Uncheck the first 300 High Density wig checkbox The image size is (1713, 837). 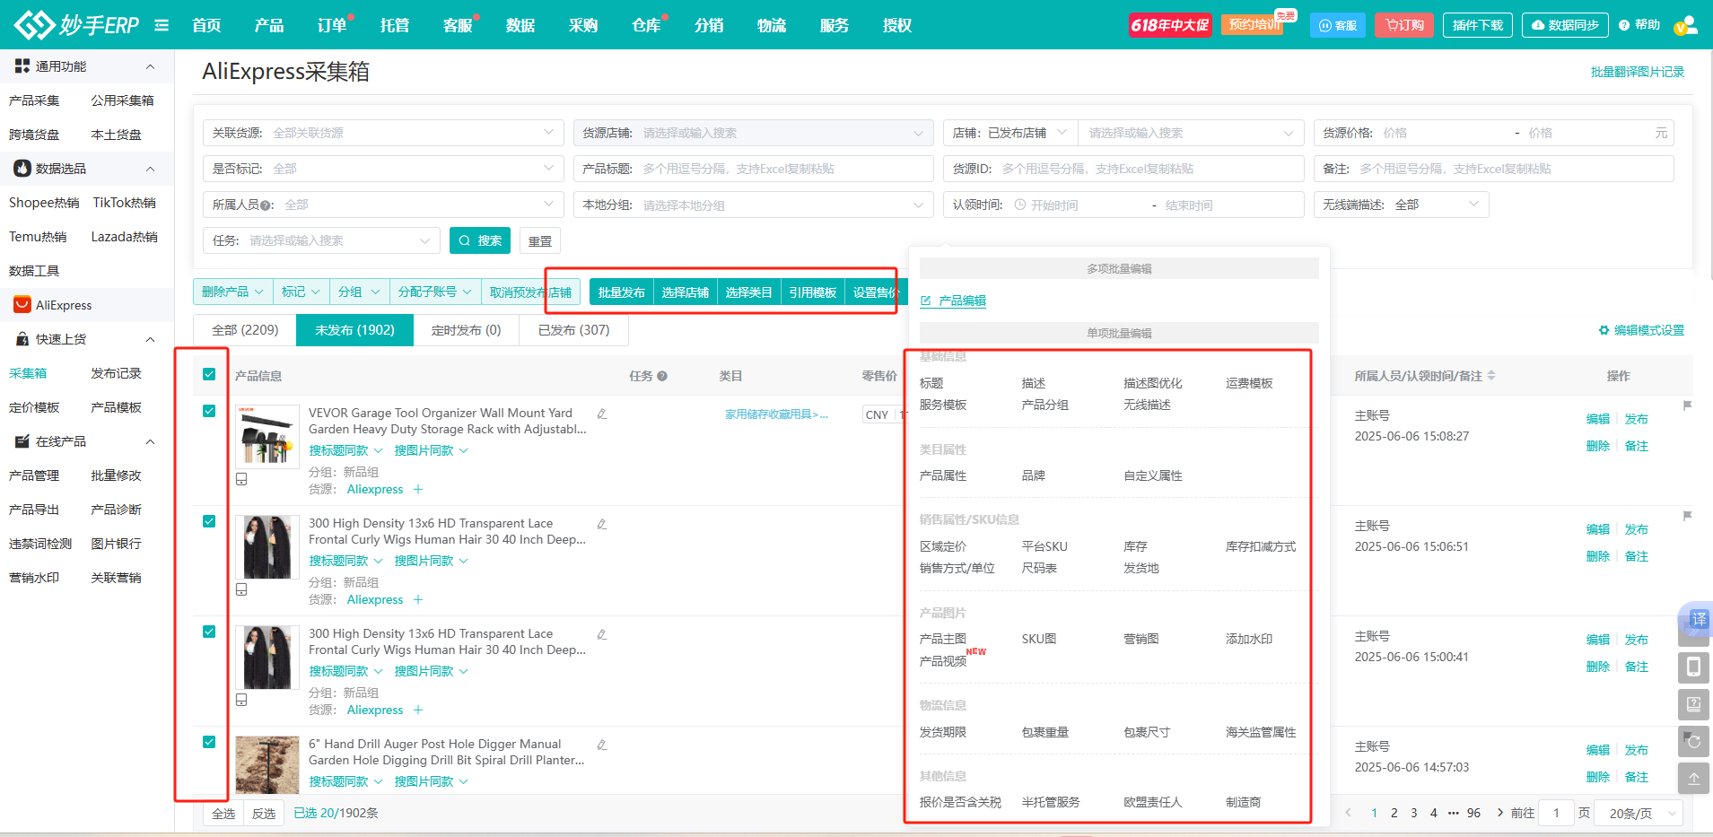[209, 521]
